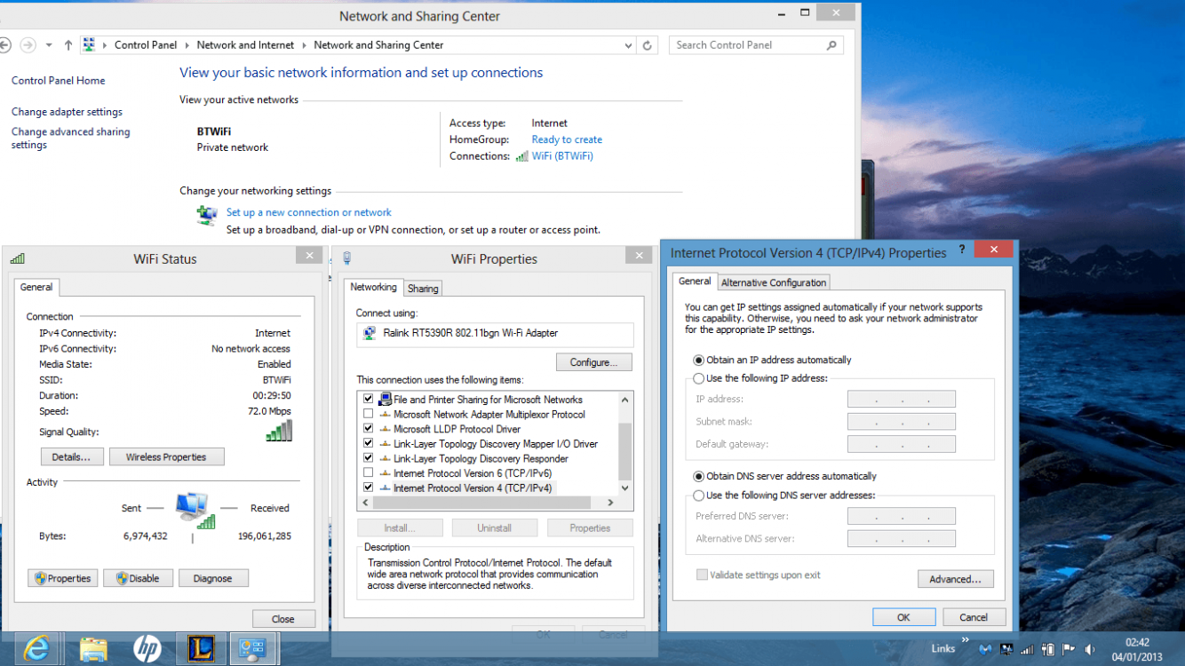The height and width of the screenshot is (666, 1185).
Task: Toggle Link-Layer Topology Discovery Responder checkbox
Action: pos(368,458)
